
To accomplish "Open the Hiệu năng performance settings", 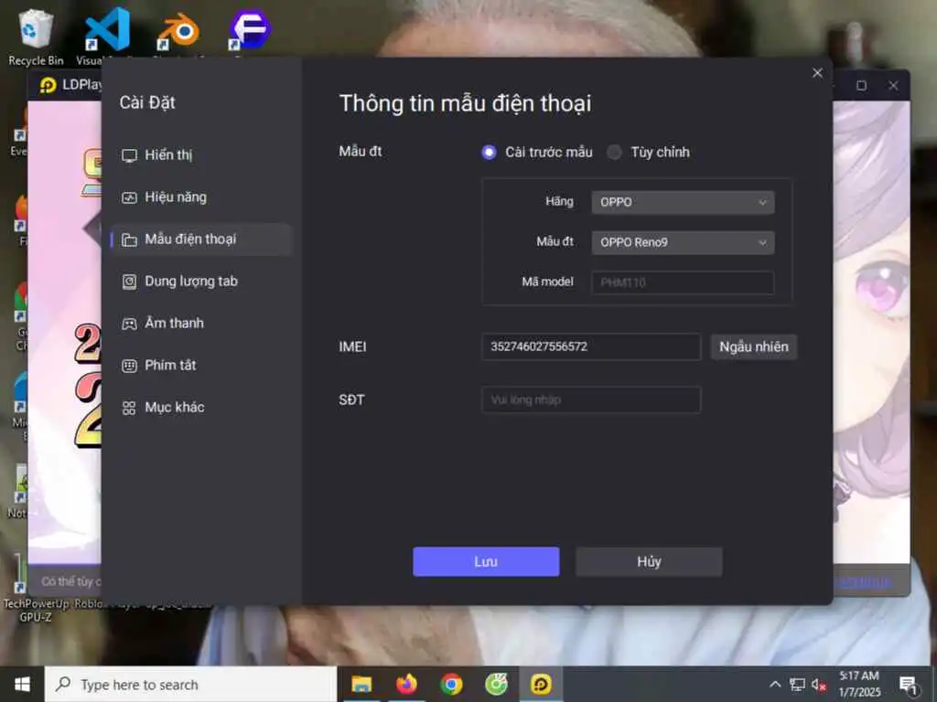I will 201,197.
